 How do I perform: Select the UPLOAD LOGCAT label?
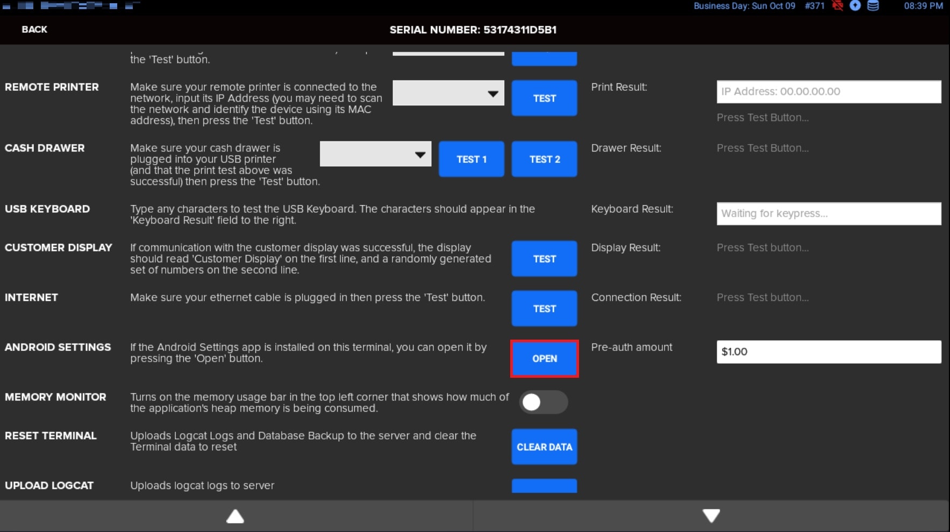[49, 486]
